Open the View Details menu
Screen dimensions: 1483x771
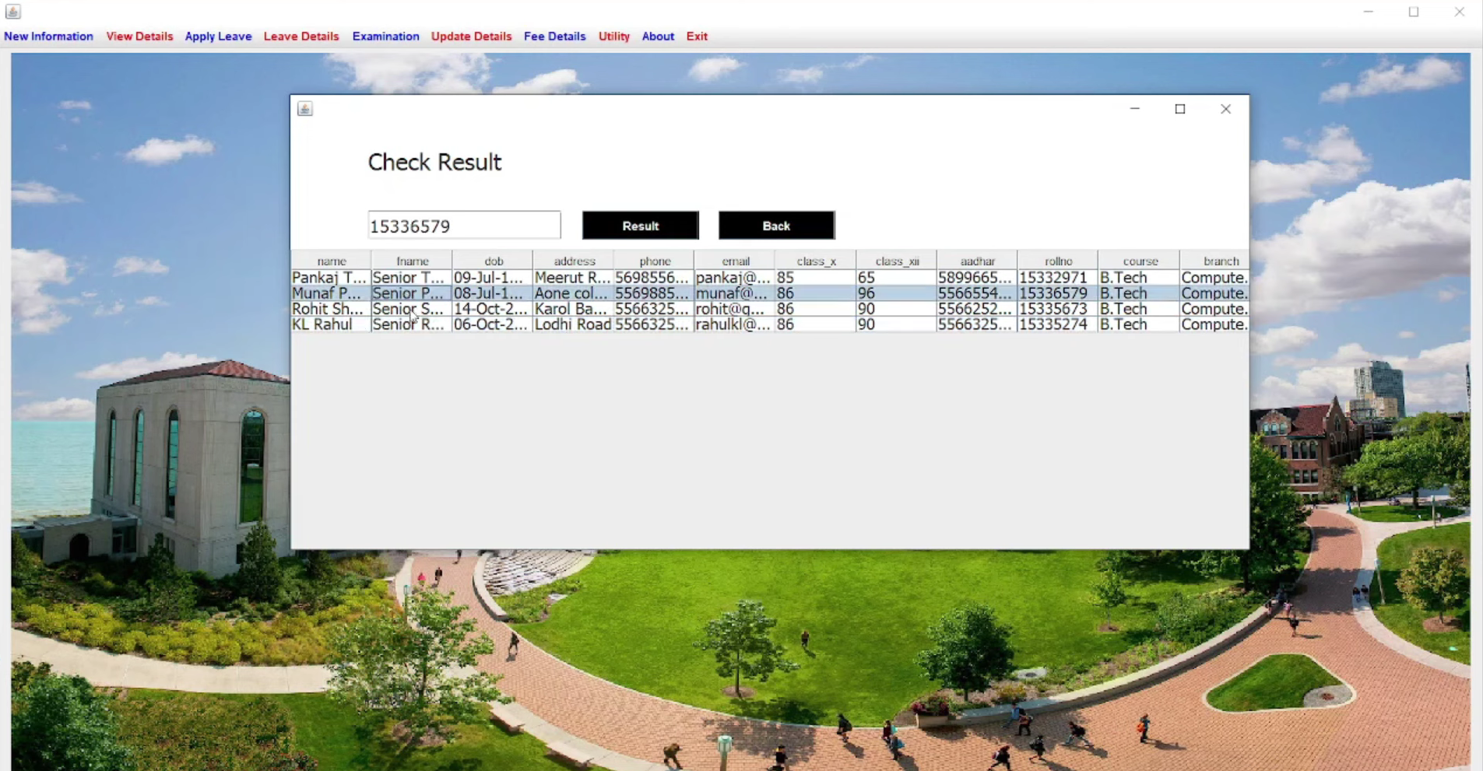139,36
